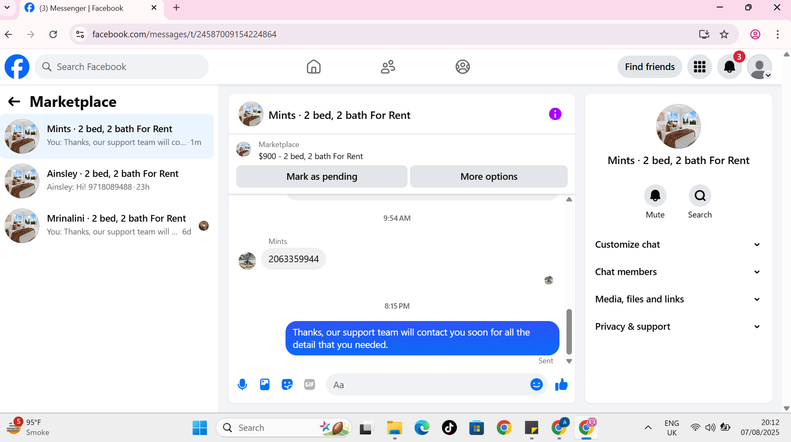
Task: Open TikTok from the taskbar
Action: pos(449,428)
